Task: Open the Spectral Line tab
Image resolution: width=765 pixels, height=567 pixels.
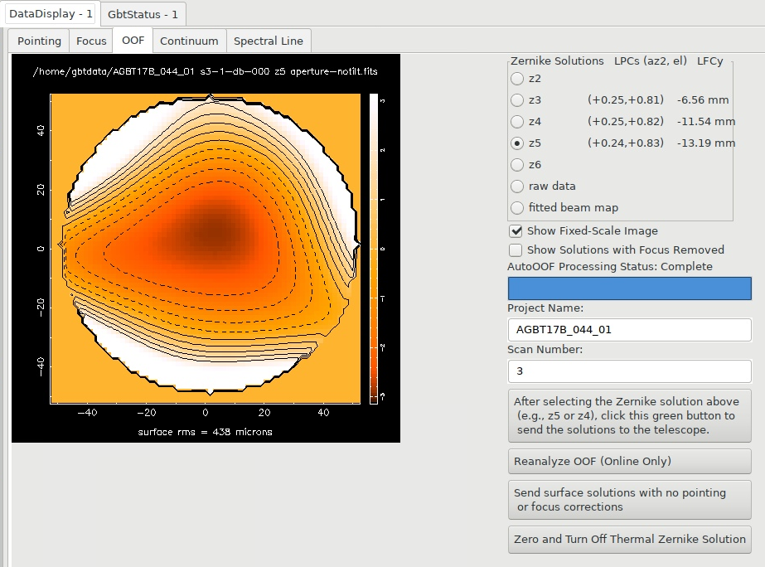Action: coord(269,41)
